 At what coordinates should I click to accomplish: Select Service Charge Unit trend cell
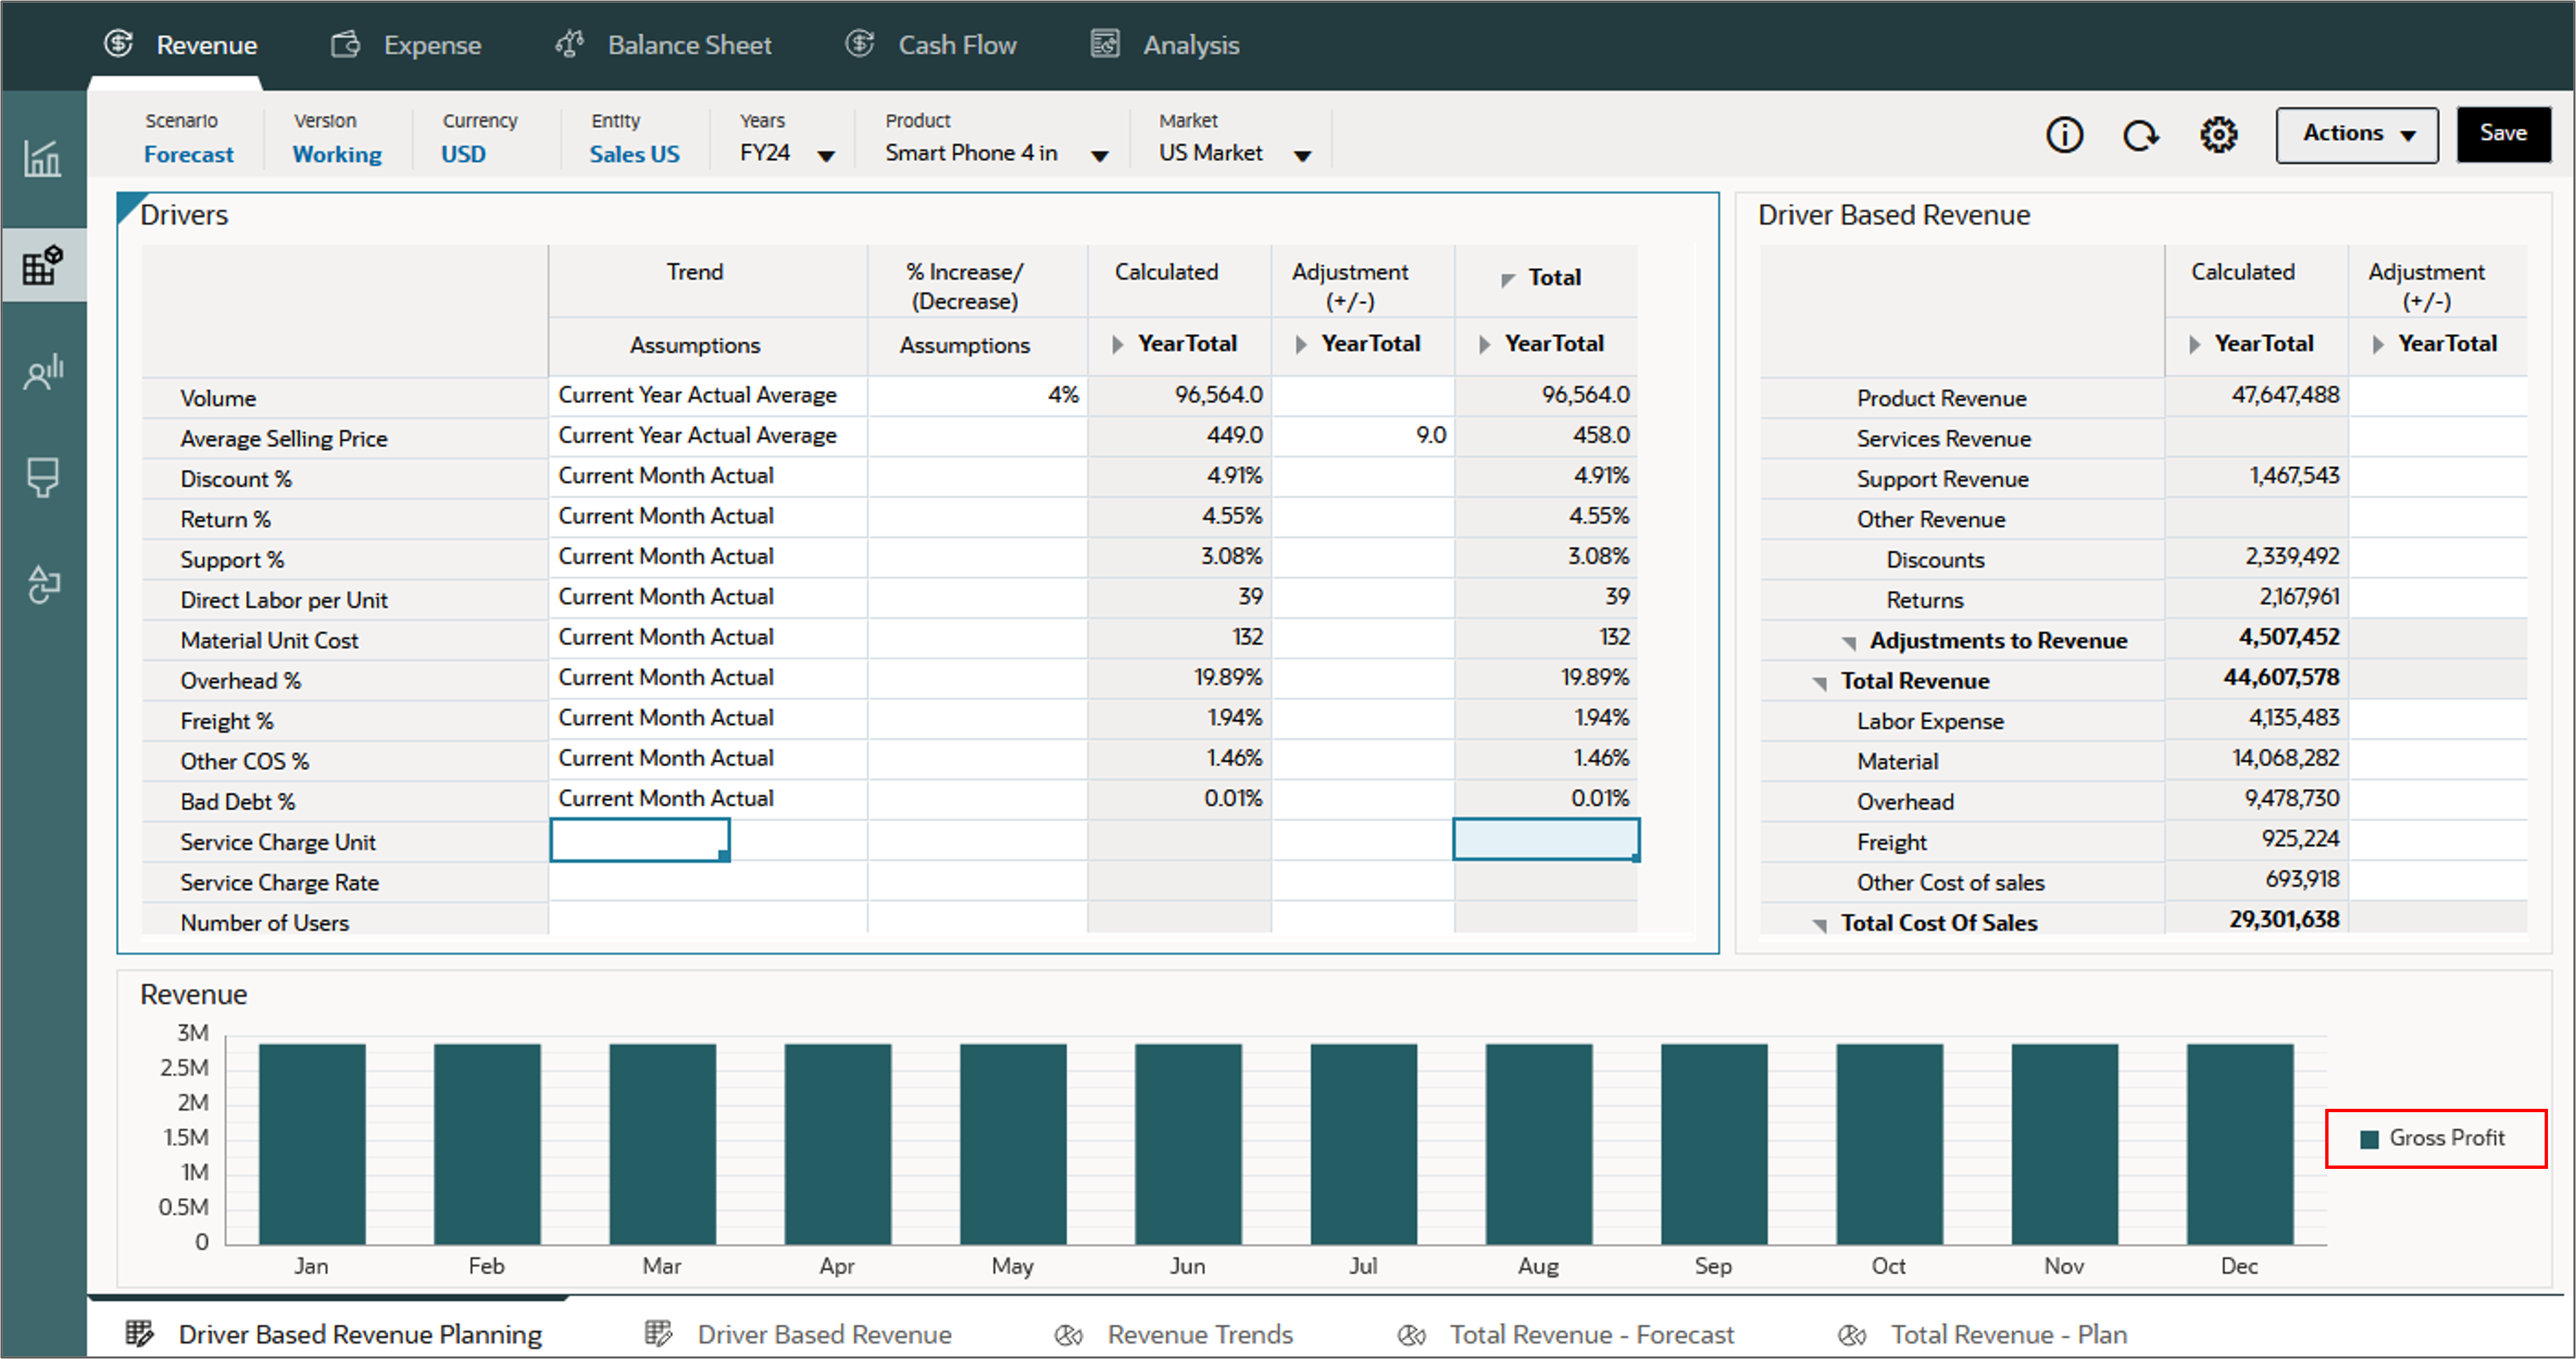(639, 840)
